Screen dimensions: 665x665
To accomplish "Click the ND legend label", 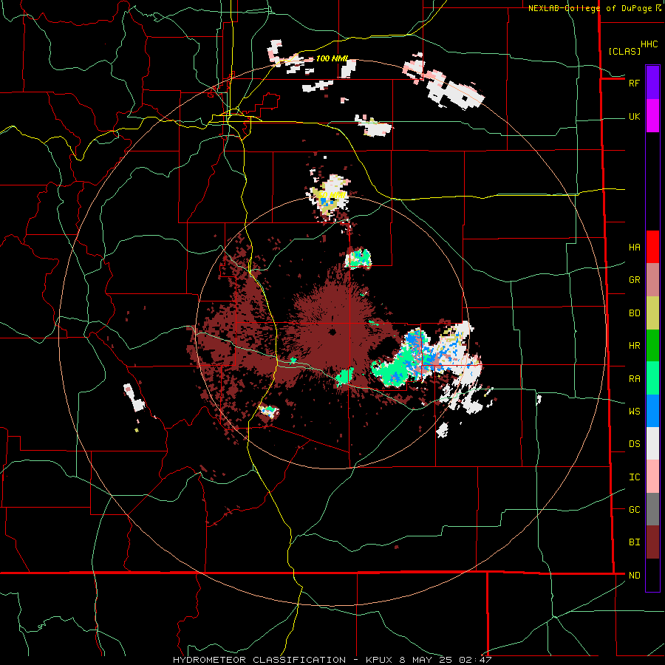I will click(x=634, y=576).
